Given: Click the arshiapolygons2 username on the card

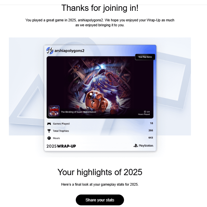Looking at the screenshot, I should pos(69,51).
